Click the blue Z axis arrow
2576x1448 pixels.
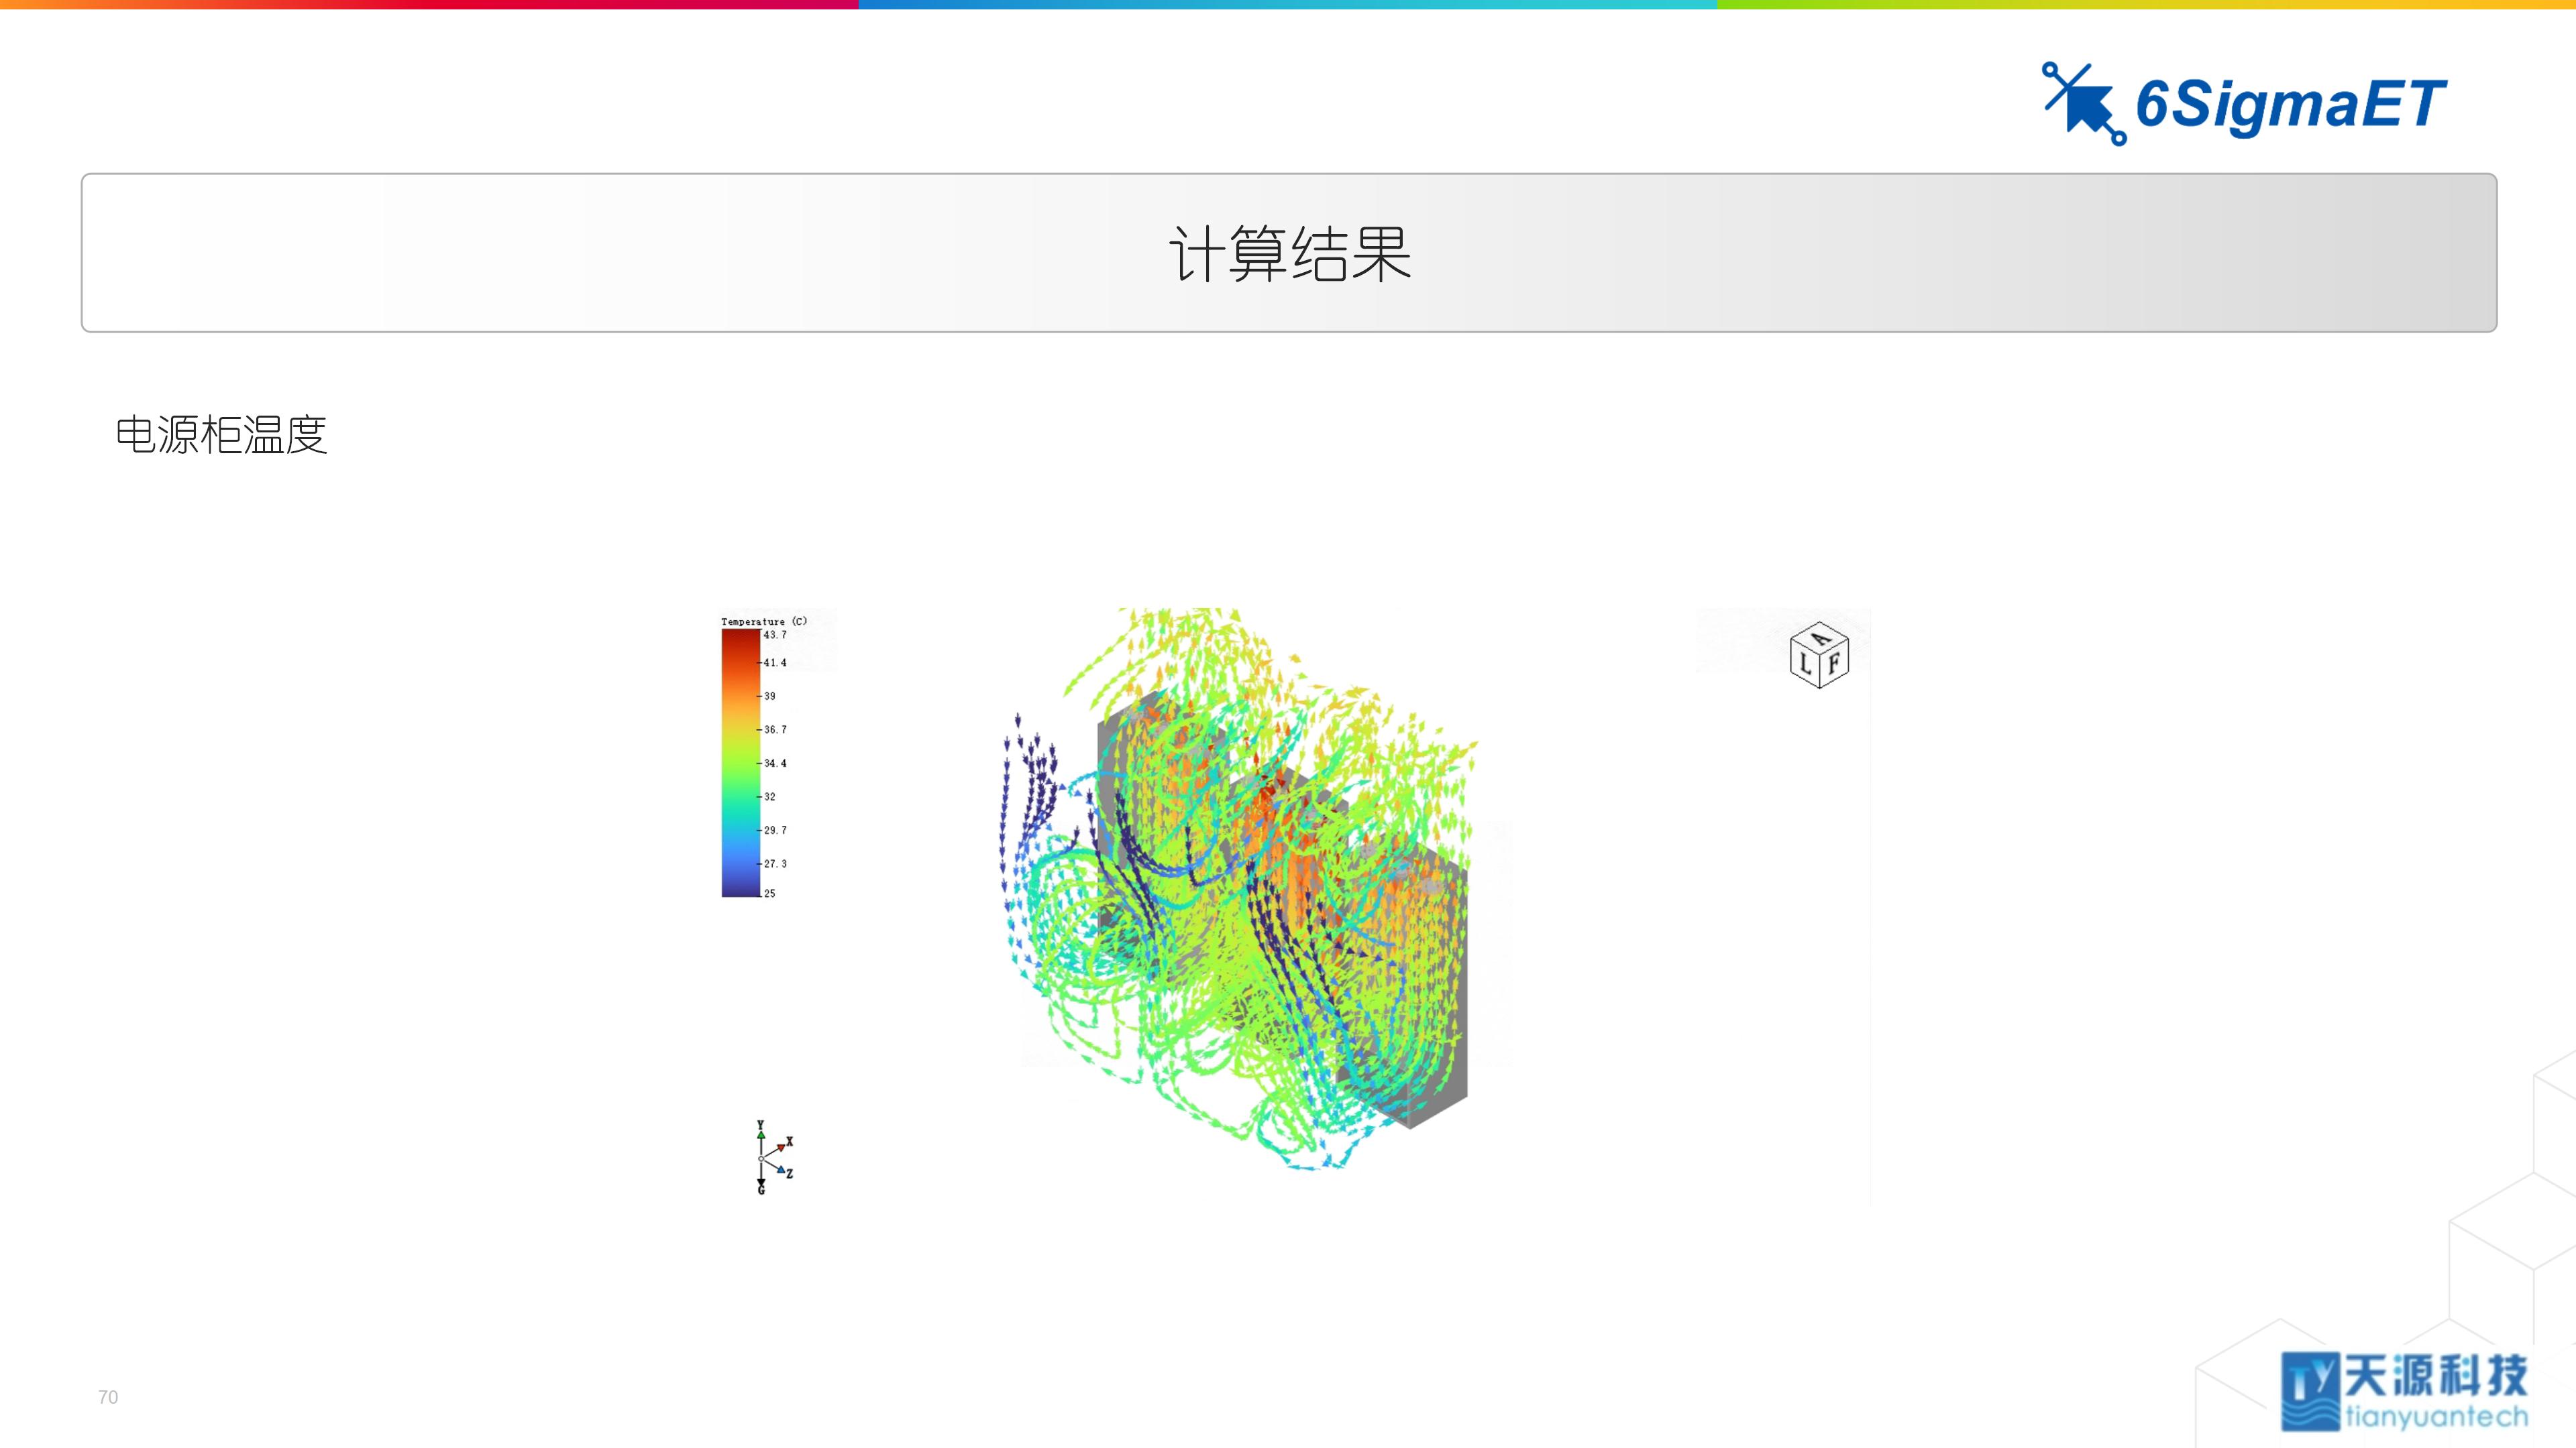click(781, 1171)
